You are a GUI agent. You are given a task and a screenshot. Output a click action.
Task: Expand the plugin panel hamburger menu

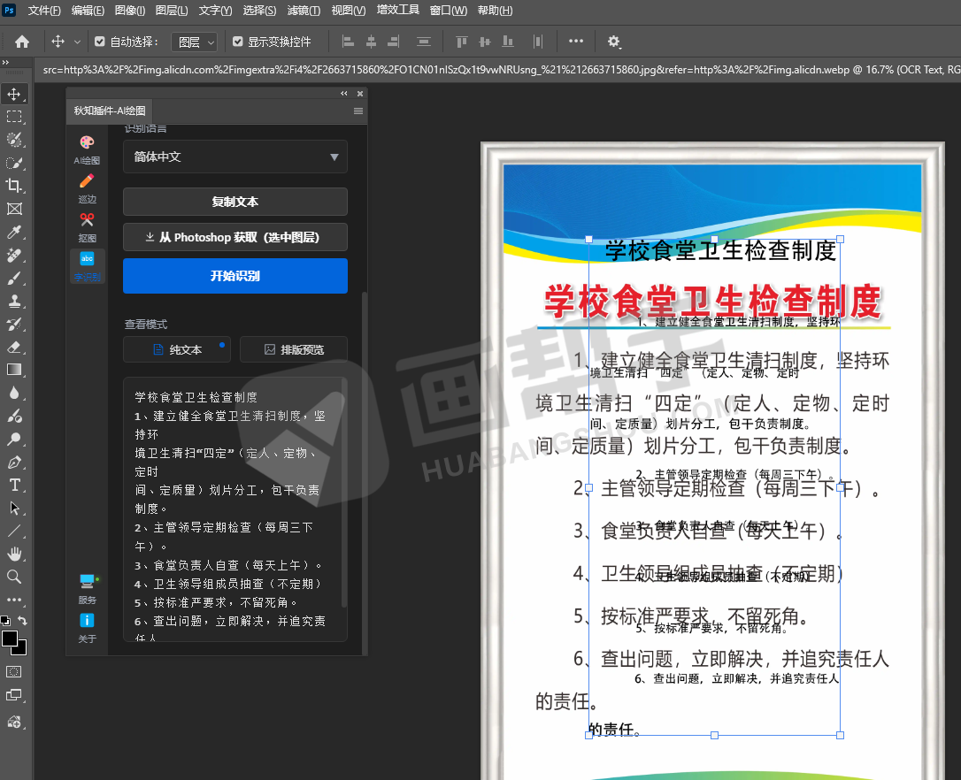(358, 111)
